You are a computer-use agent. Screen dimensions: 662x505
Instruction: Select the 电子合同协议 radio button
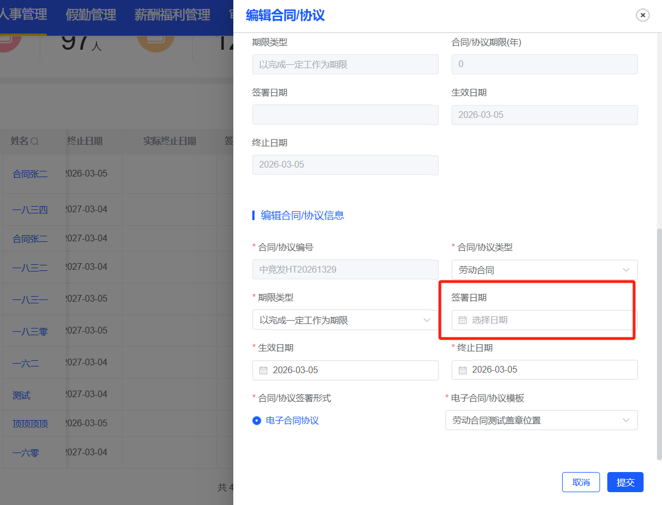[x=256, y=421]
